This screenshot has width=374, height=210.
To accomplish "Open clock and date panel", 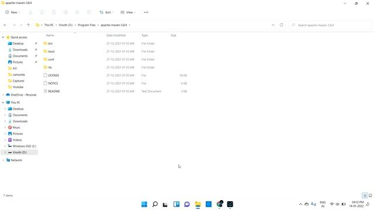I will (x=357, y=204).
